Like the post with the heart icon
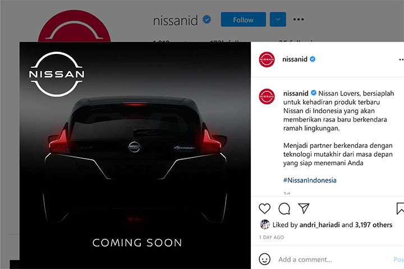This screenshot has height=269, width=404. click(x=265, y=208)
